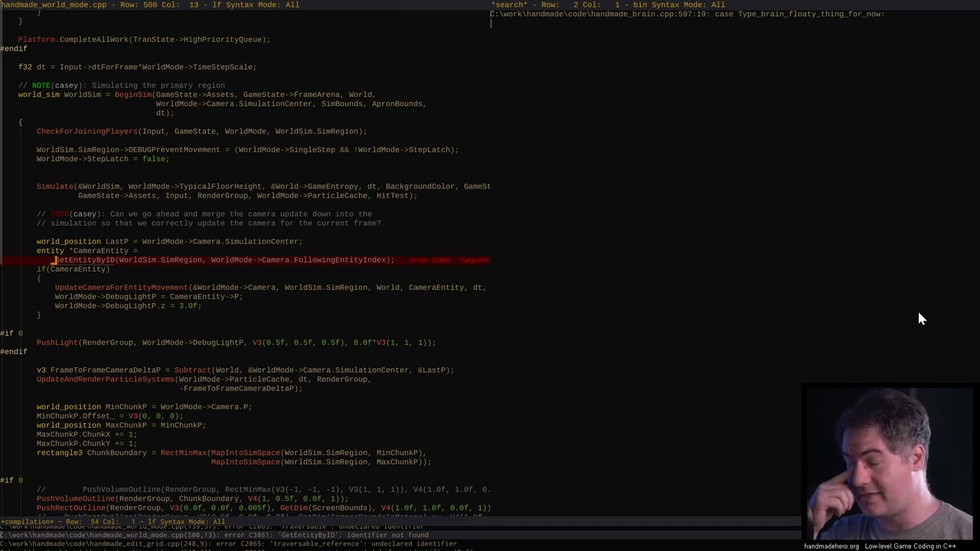This screenshot has width=980, height=551.
Task: Click the 'DebugLightP = CameraEntity->P;' line
Action: [x=149, y=296]
